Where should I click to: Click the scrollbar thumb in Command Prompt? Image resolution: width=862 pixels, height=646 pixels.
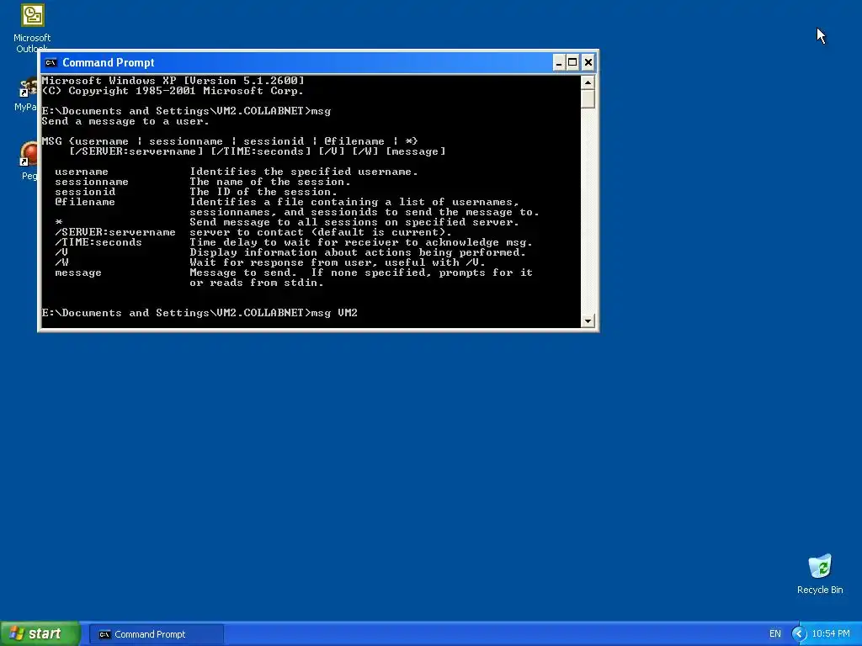(588, 98)
